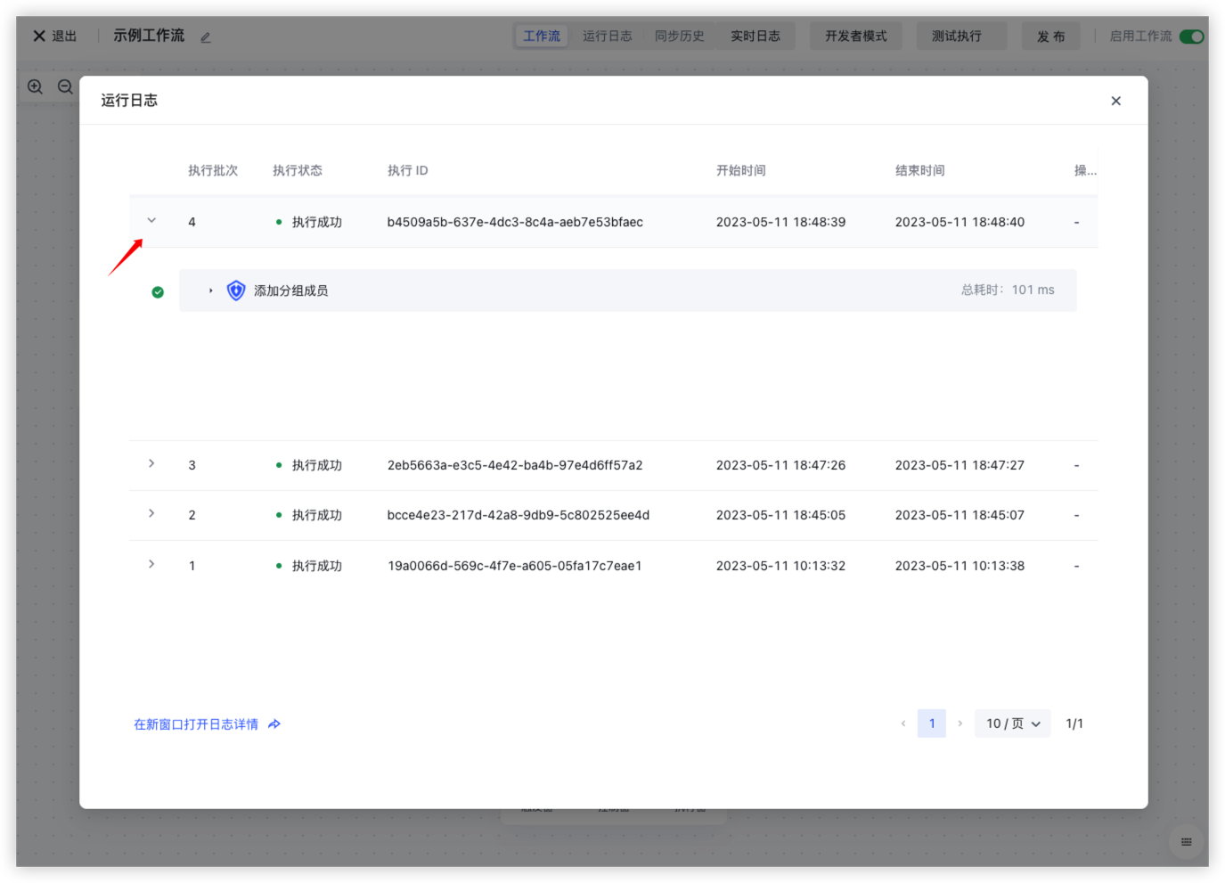This screenshot has height=883, width=1225.
Task: Open the 10 / 页 page size dropdown
Action: click(1013, 724)
